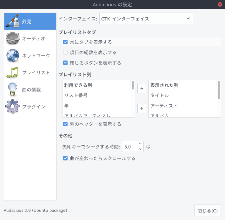Increase seek time with up stepper arrow
The image size is (225, 220).
click(x=140, y=144)
